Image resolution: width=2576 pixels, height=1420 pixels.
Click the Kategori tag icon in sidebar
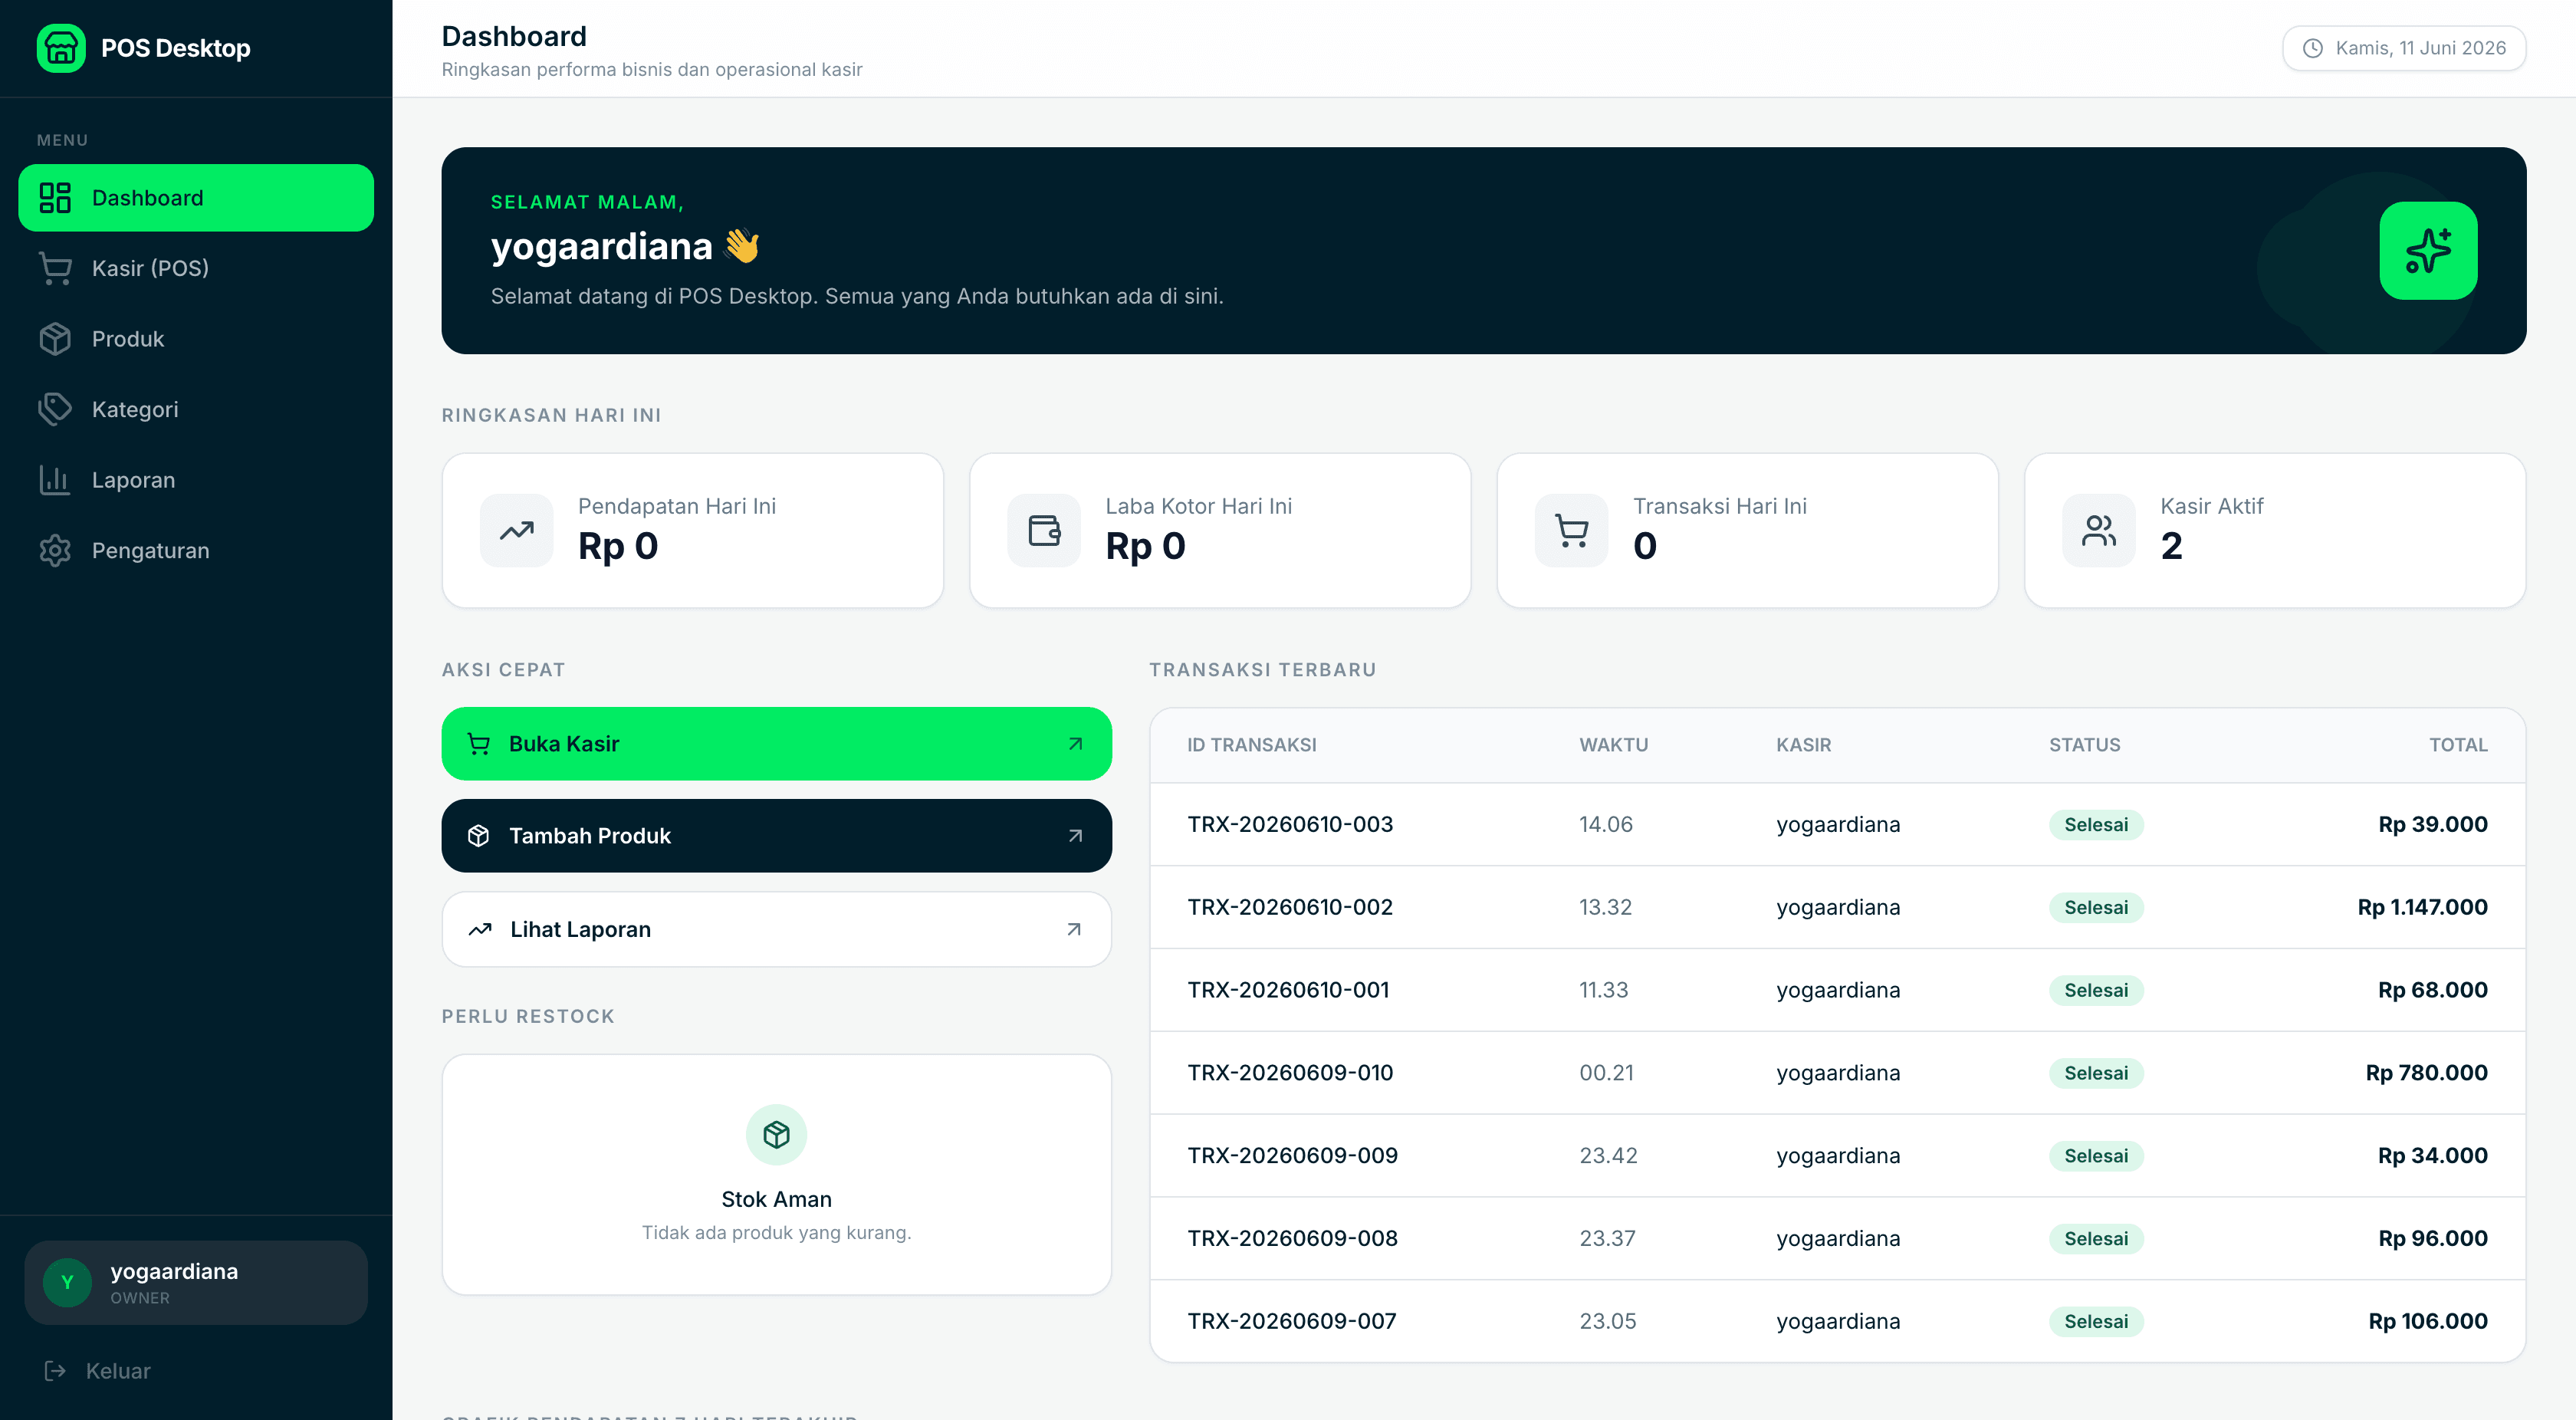click(55, 409)
